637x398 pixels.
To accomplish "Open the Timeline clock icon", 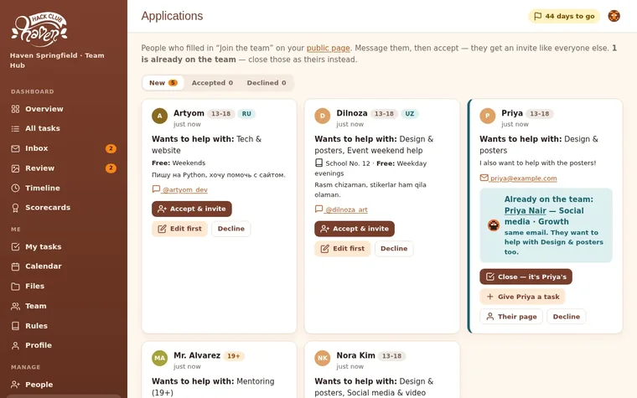I will pyautogui.click(x=15, y=188).
